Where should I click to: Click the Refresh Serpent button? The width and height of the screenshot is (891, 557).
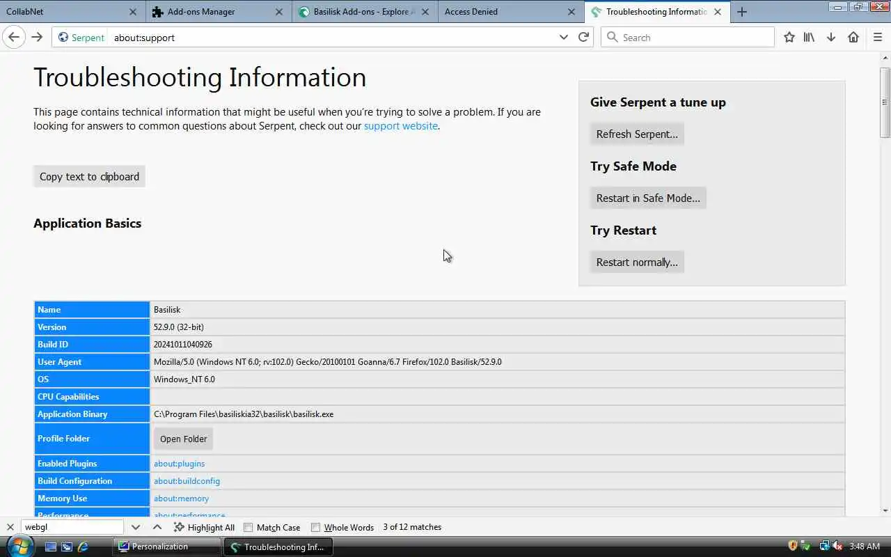(637, 134)
